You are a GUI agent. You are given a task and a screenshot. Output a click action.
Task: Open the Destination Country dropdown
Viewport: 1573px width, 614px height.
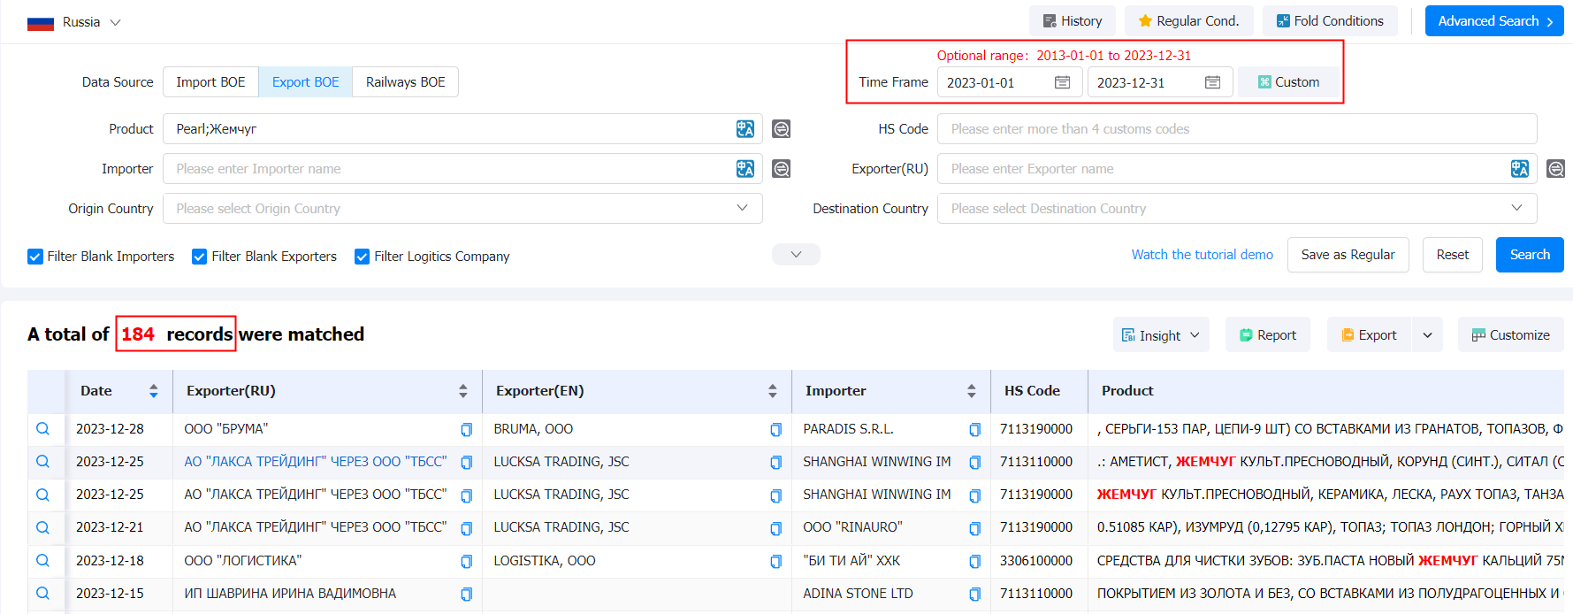1237,209
